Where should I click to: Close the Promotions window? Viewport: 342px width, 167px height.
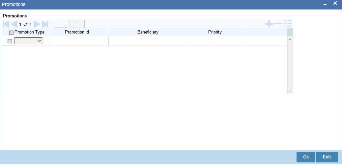coord(335,3)
